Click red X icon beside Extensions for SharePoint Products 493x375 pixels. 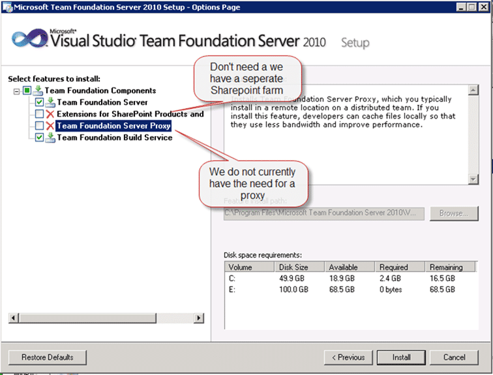click(x=50, y=113)
